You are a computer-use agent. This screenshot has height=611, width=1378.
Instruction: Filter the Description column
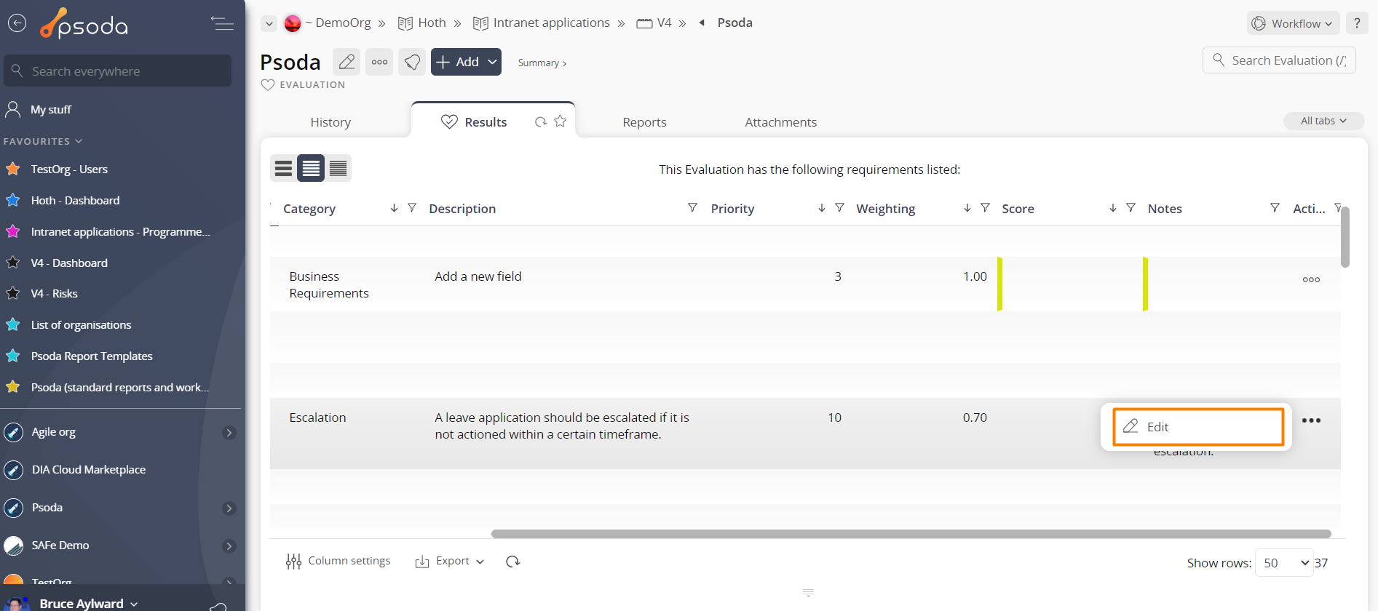[x=692, y=208]
